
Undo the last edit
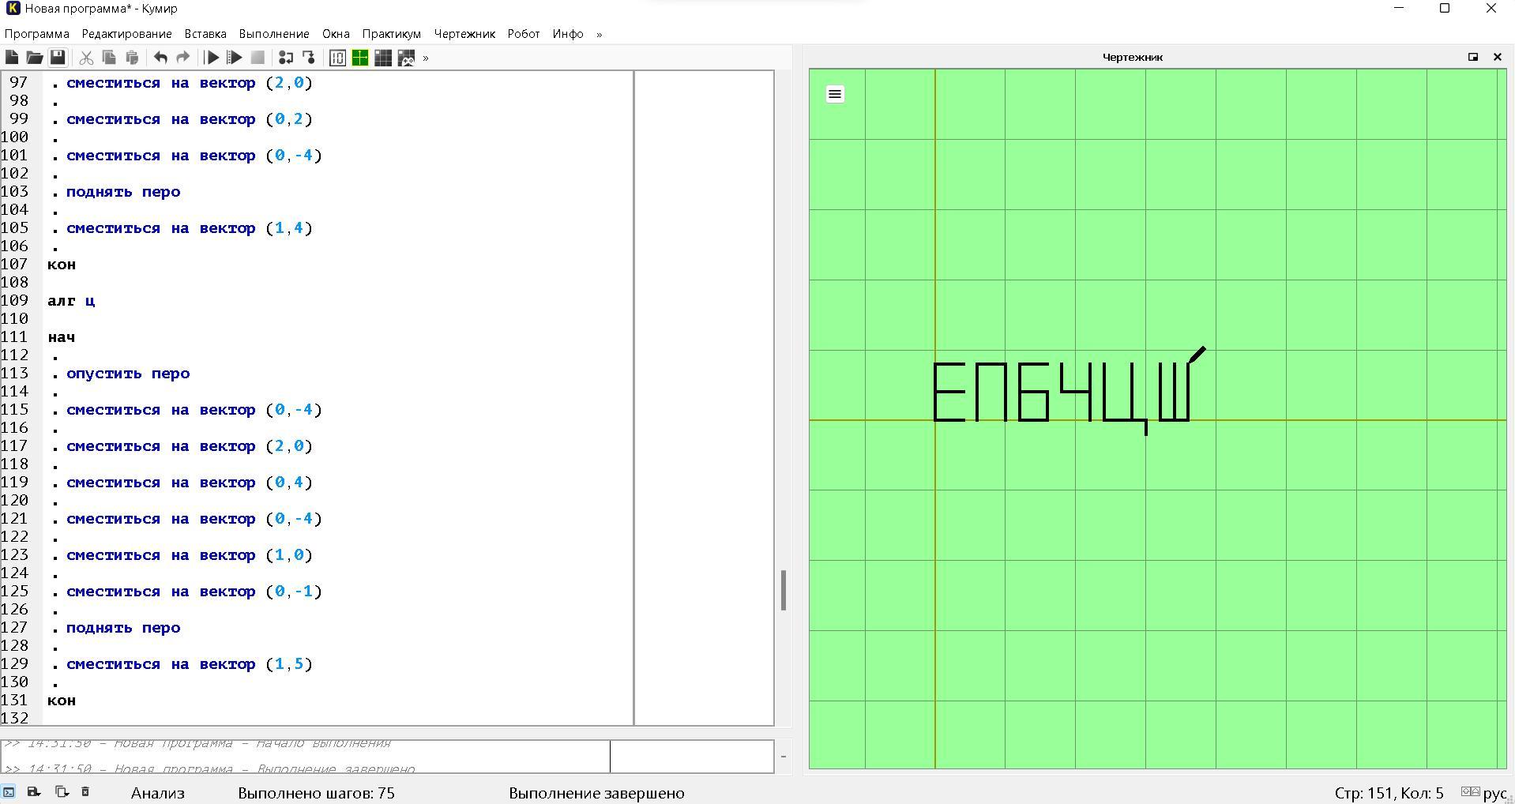coord(160,58)
